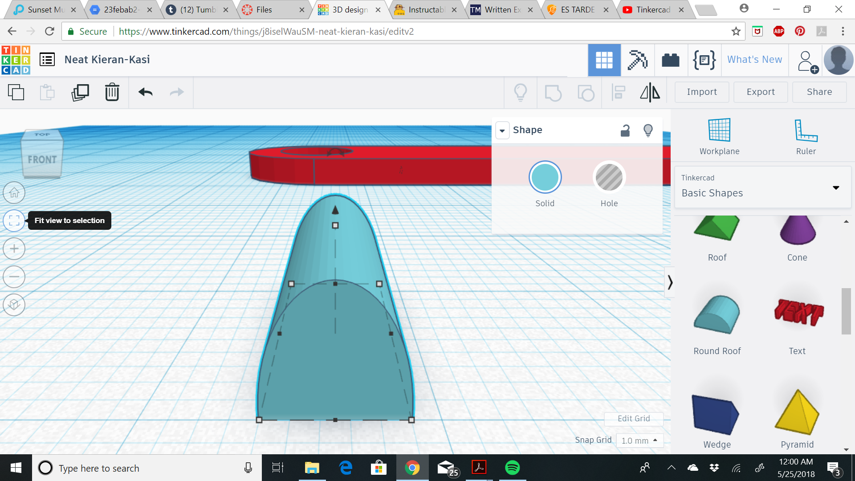
Task: Expand the hidden system tray icons
Action: pos(671,468)
